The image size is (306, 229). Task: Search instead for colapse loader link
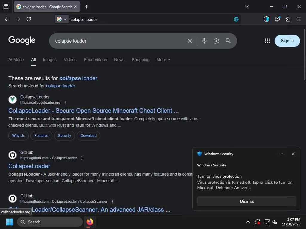tap(60, 86)
